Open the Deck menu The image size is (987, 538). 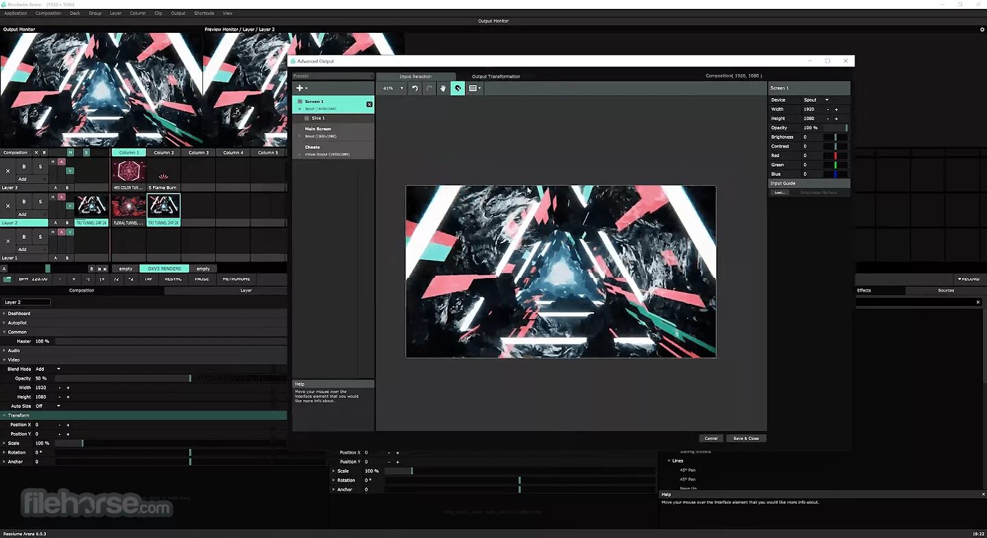coord(75,13)
